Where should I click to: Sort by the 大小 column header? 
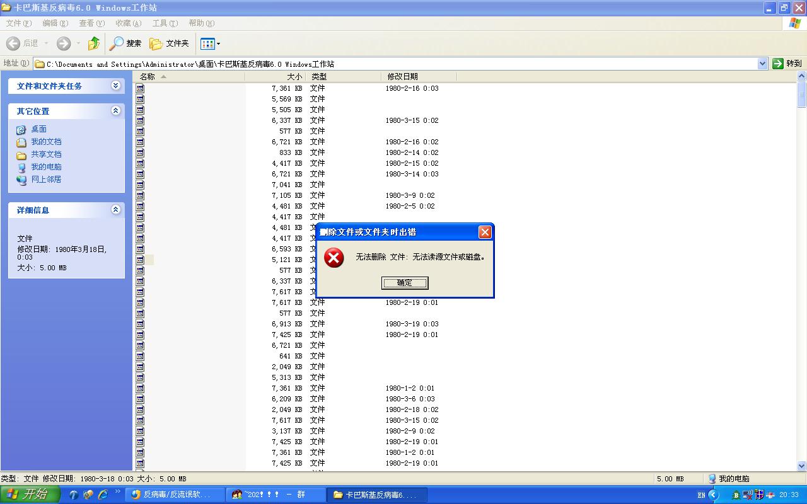tap(276, 76)
